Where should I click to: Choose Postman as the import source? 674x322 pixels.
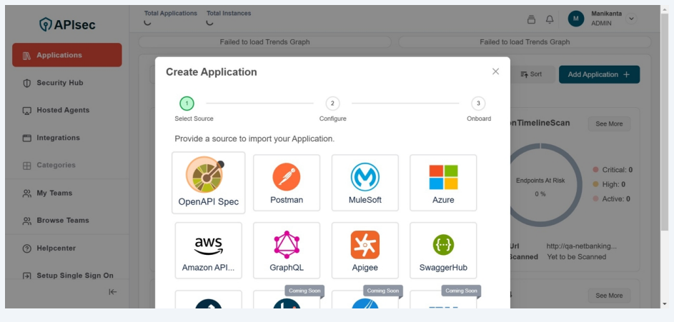click(287, 183)
